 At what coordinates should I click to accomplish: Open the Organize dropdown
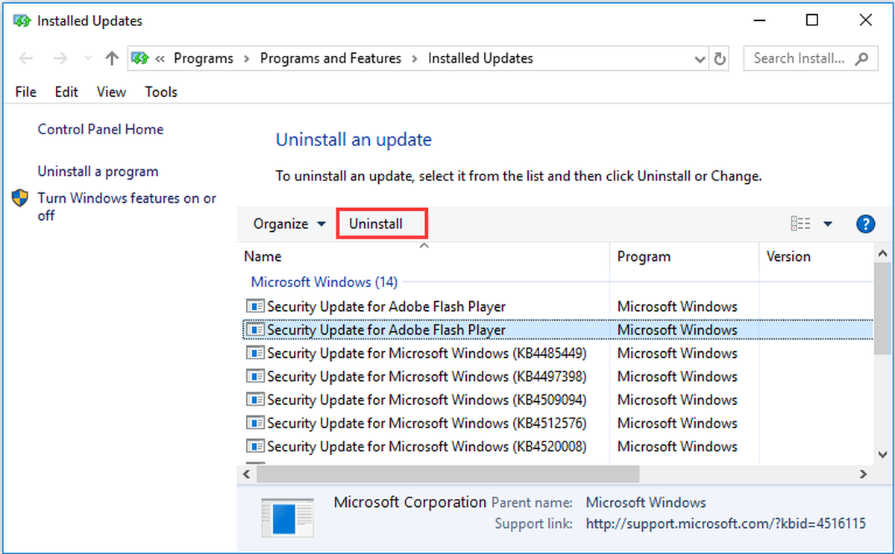(289, 224)
